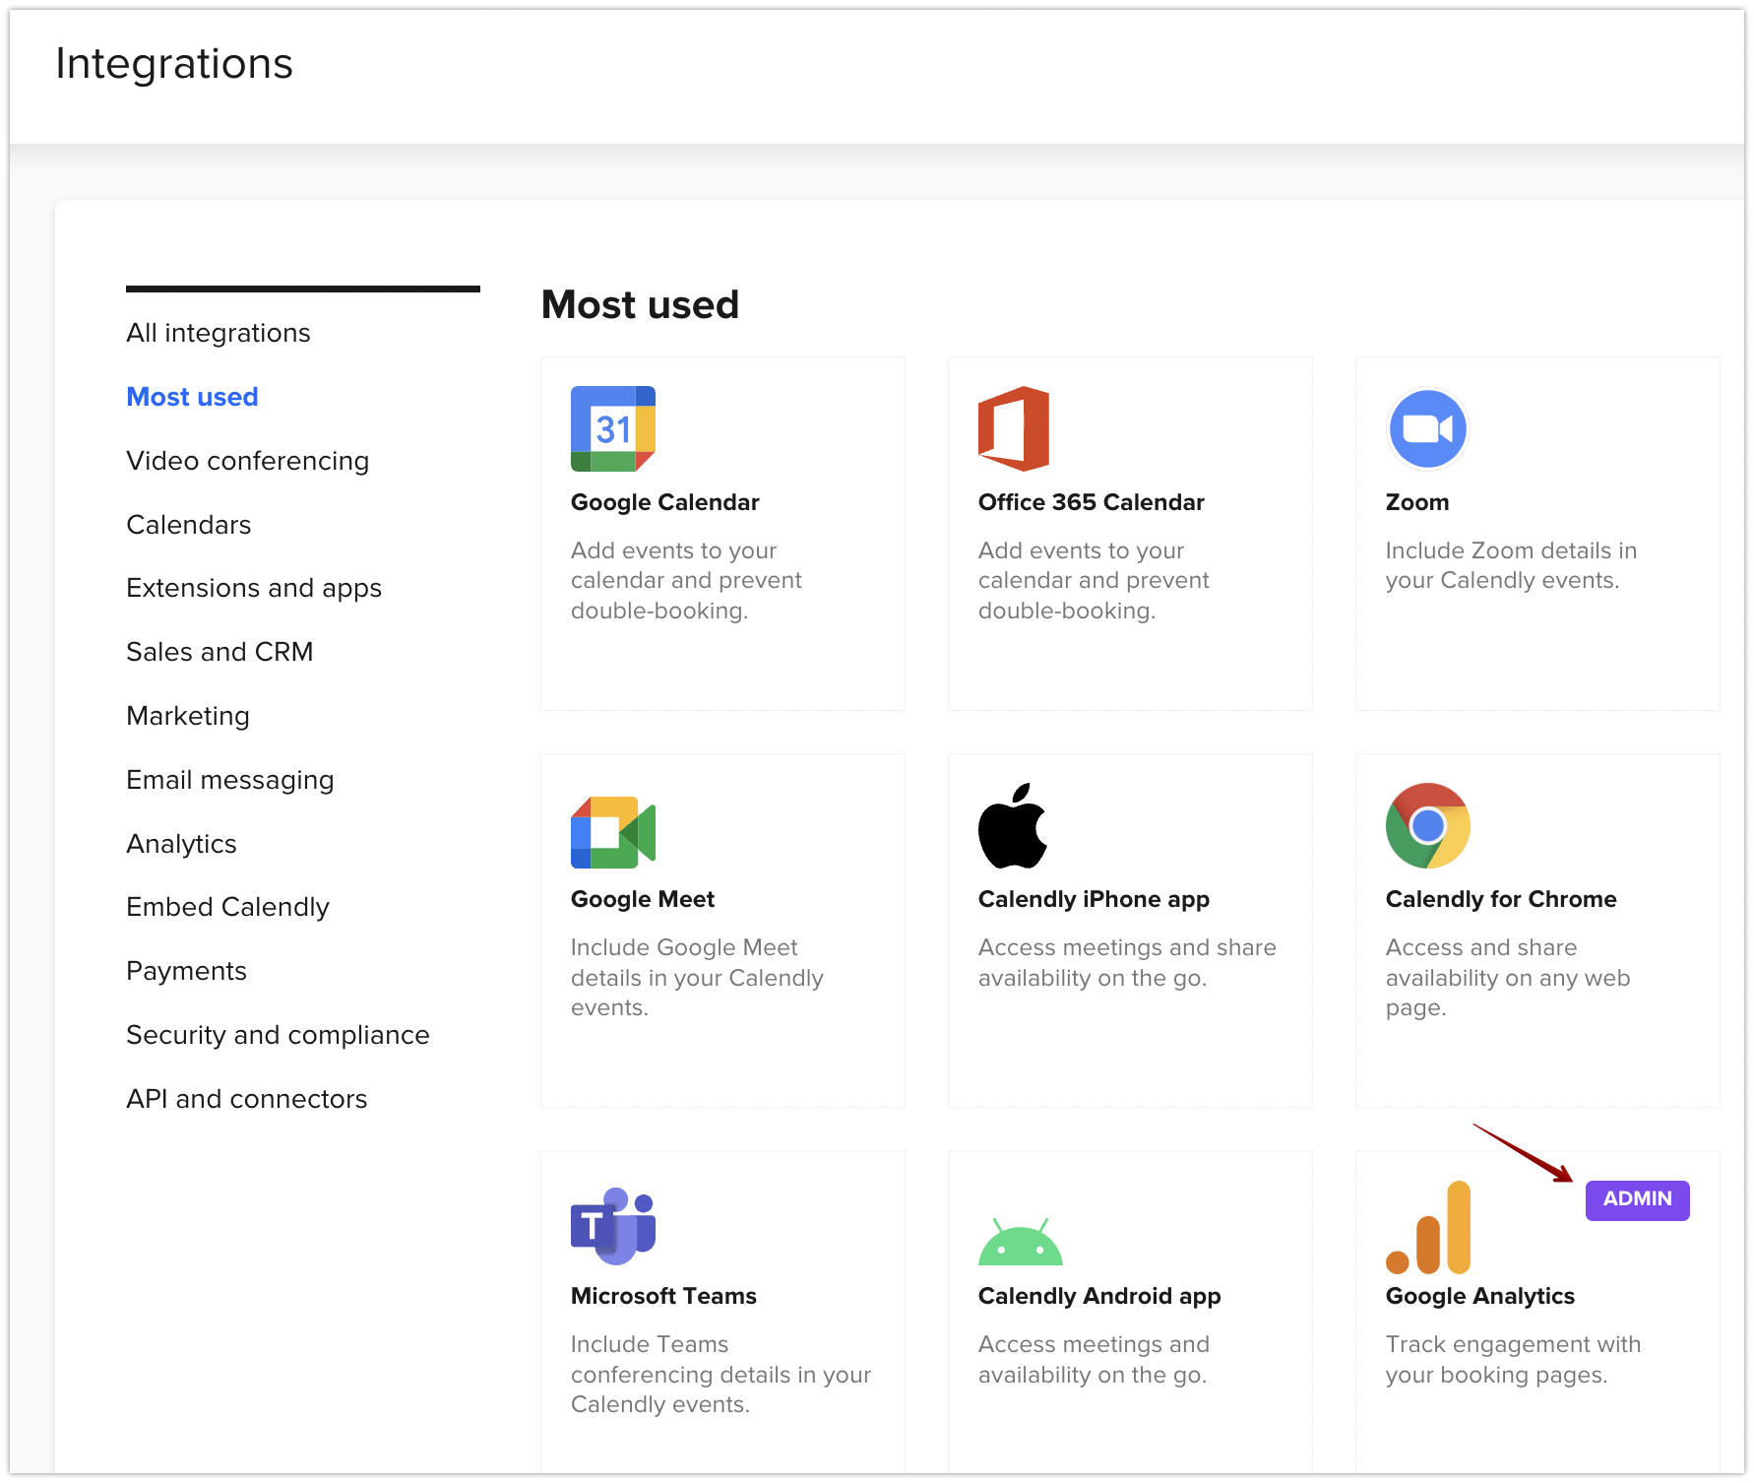The height and width of the screenshot is (1483, 1754).
Task: Click the Android robot icon
Action: 1021,1242
